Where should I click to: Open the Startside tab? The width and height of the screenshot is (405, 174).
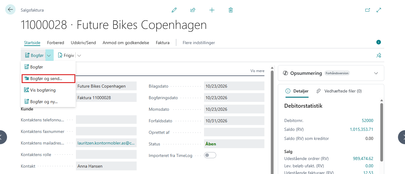click(32, 43)
